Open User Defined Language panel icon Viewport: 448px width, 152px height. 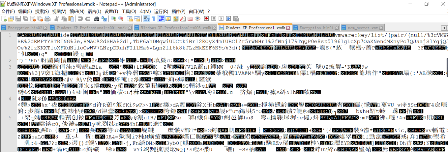click(167, 18)
